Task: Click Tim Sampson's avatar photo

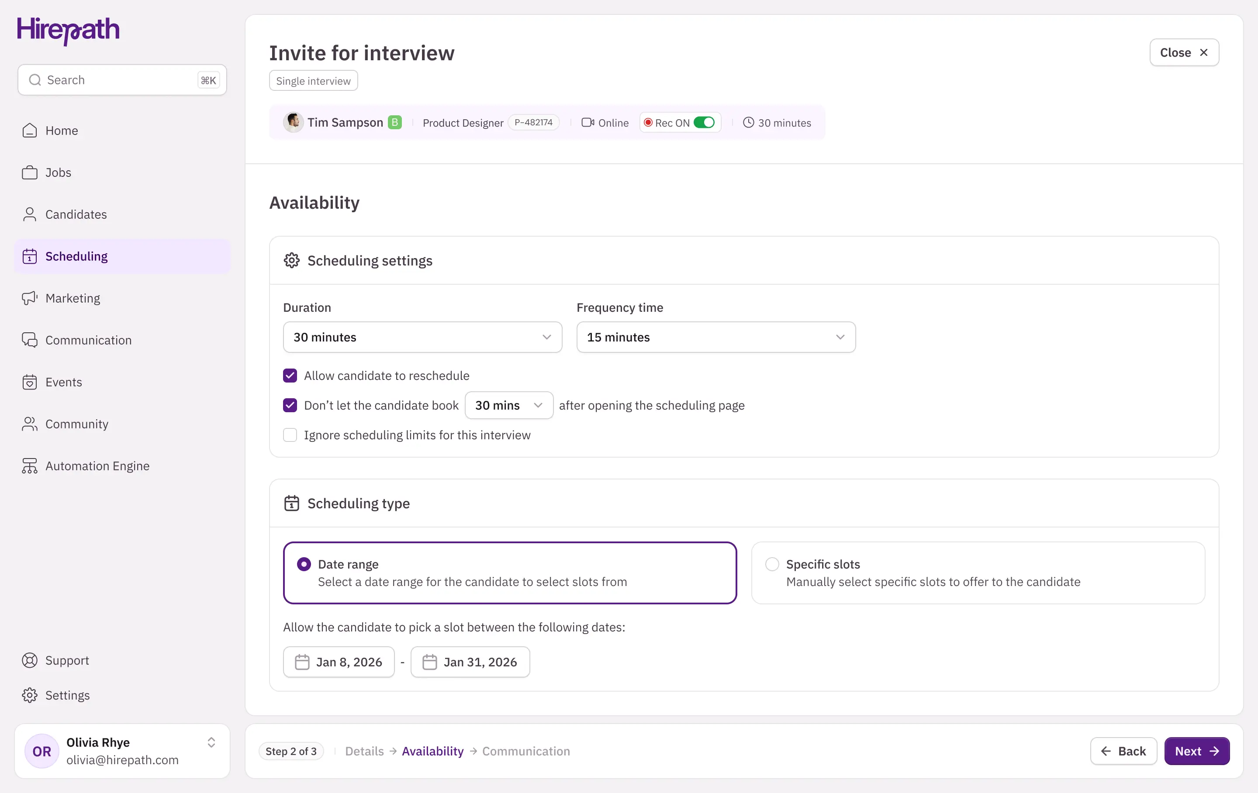Action: pyautogui.click(x=294, y=123)
